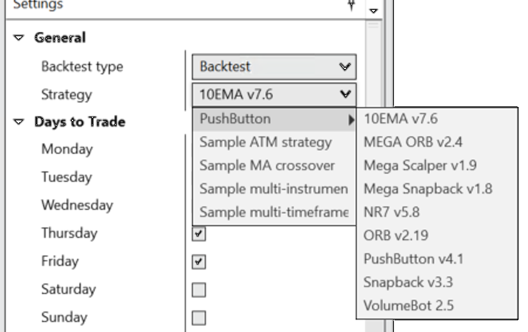Click the Settings panel vertical scrollbar
The image size is (528, 332).
[x=373, y=175]
